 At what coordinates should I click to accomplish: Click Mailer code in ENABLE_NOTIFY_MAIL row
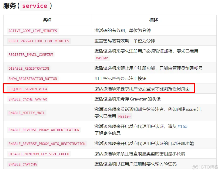[x=125, y=116]
